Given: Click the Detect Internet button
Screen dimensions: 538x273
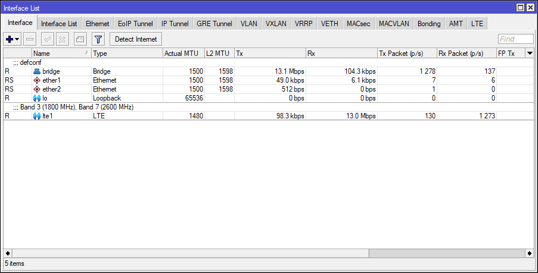Looking at the screenshot, I should tap(136, 39).
